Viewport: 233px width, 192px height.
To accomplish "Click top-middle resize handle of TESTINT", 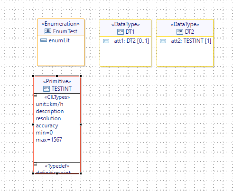I will pyautogui.click(x=57, y=76).
